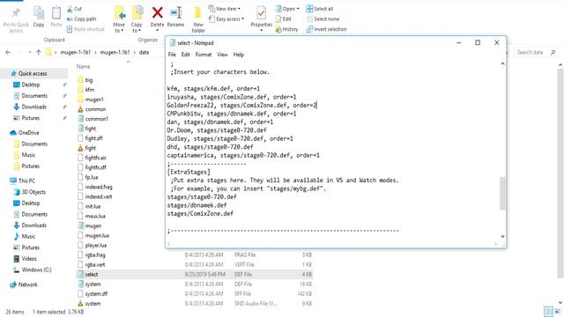
Task: Click Paste shortcut in the ribbon
Action: [x=85, y=29]
